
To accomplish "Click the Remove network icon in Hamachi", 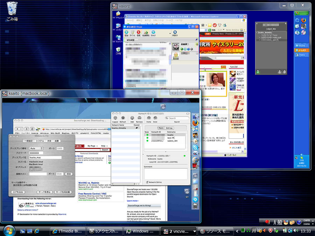I will pyautogui.click(x=139, y=118).
